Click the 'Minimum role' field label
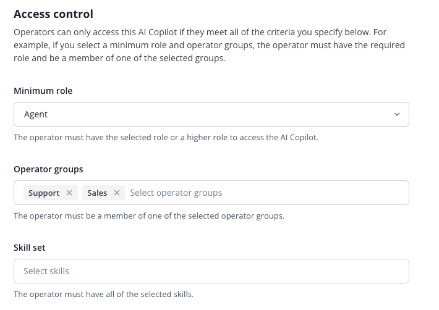The height and width of the screenshot is (310, 439). (x=43, y=91)
